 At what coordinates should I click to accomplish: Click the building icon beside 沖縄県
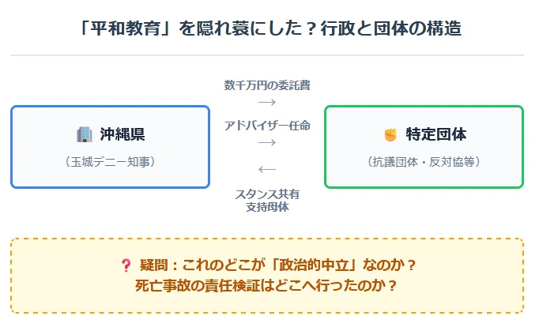pos(85,134)
